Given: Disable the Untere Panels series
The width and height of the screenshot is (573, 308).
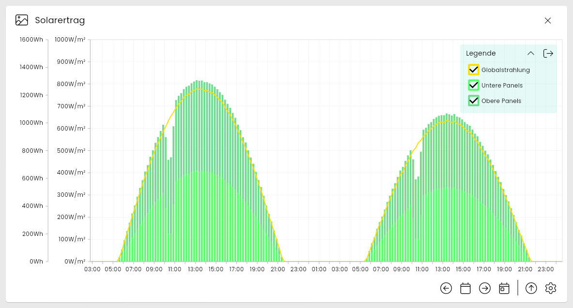Looking at the screenshot, I should (x=473, y=85).
